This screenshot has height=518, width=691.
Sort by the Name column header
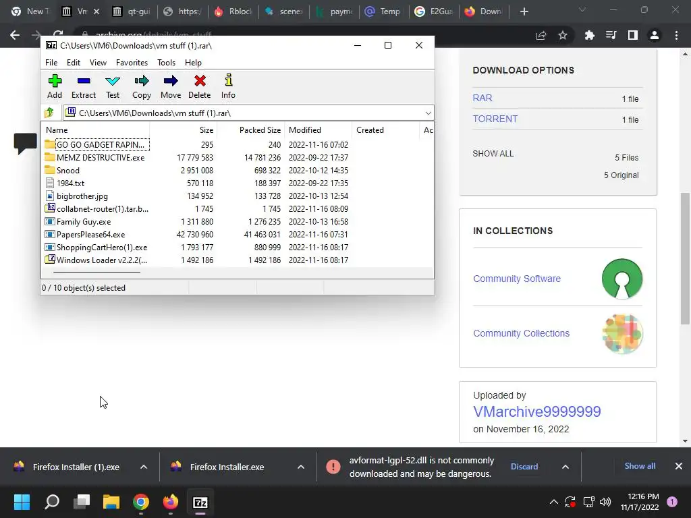[96, 130]
